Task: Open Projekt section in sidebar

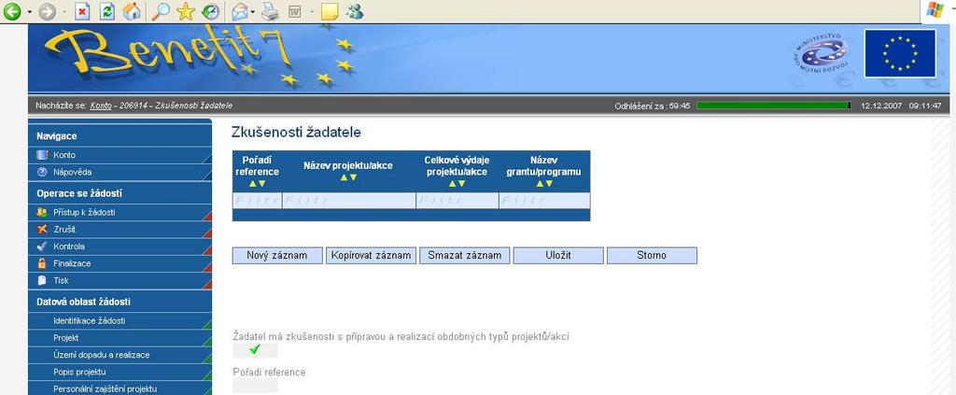Action: tap(119, 338)
